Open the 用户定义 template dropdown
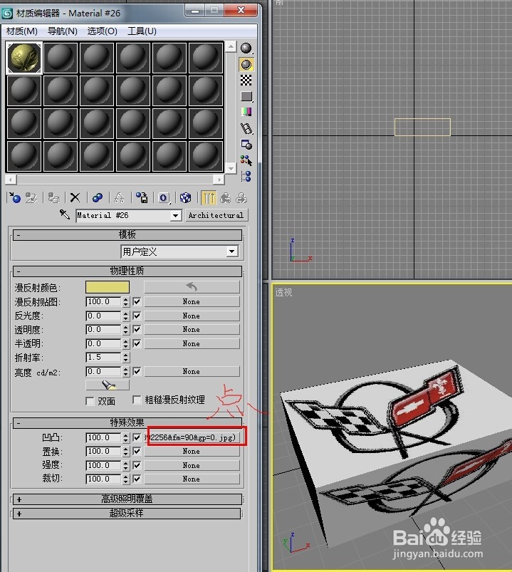 [231, 251]
